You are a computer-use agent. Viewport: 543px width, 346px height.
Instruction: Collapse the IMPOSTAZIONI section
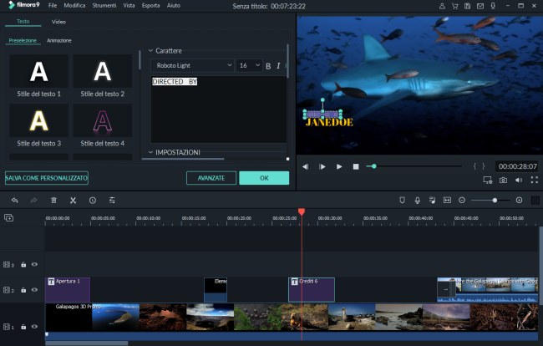(150, 152)
